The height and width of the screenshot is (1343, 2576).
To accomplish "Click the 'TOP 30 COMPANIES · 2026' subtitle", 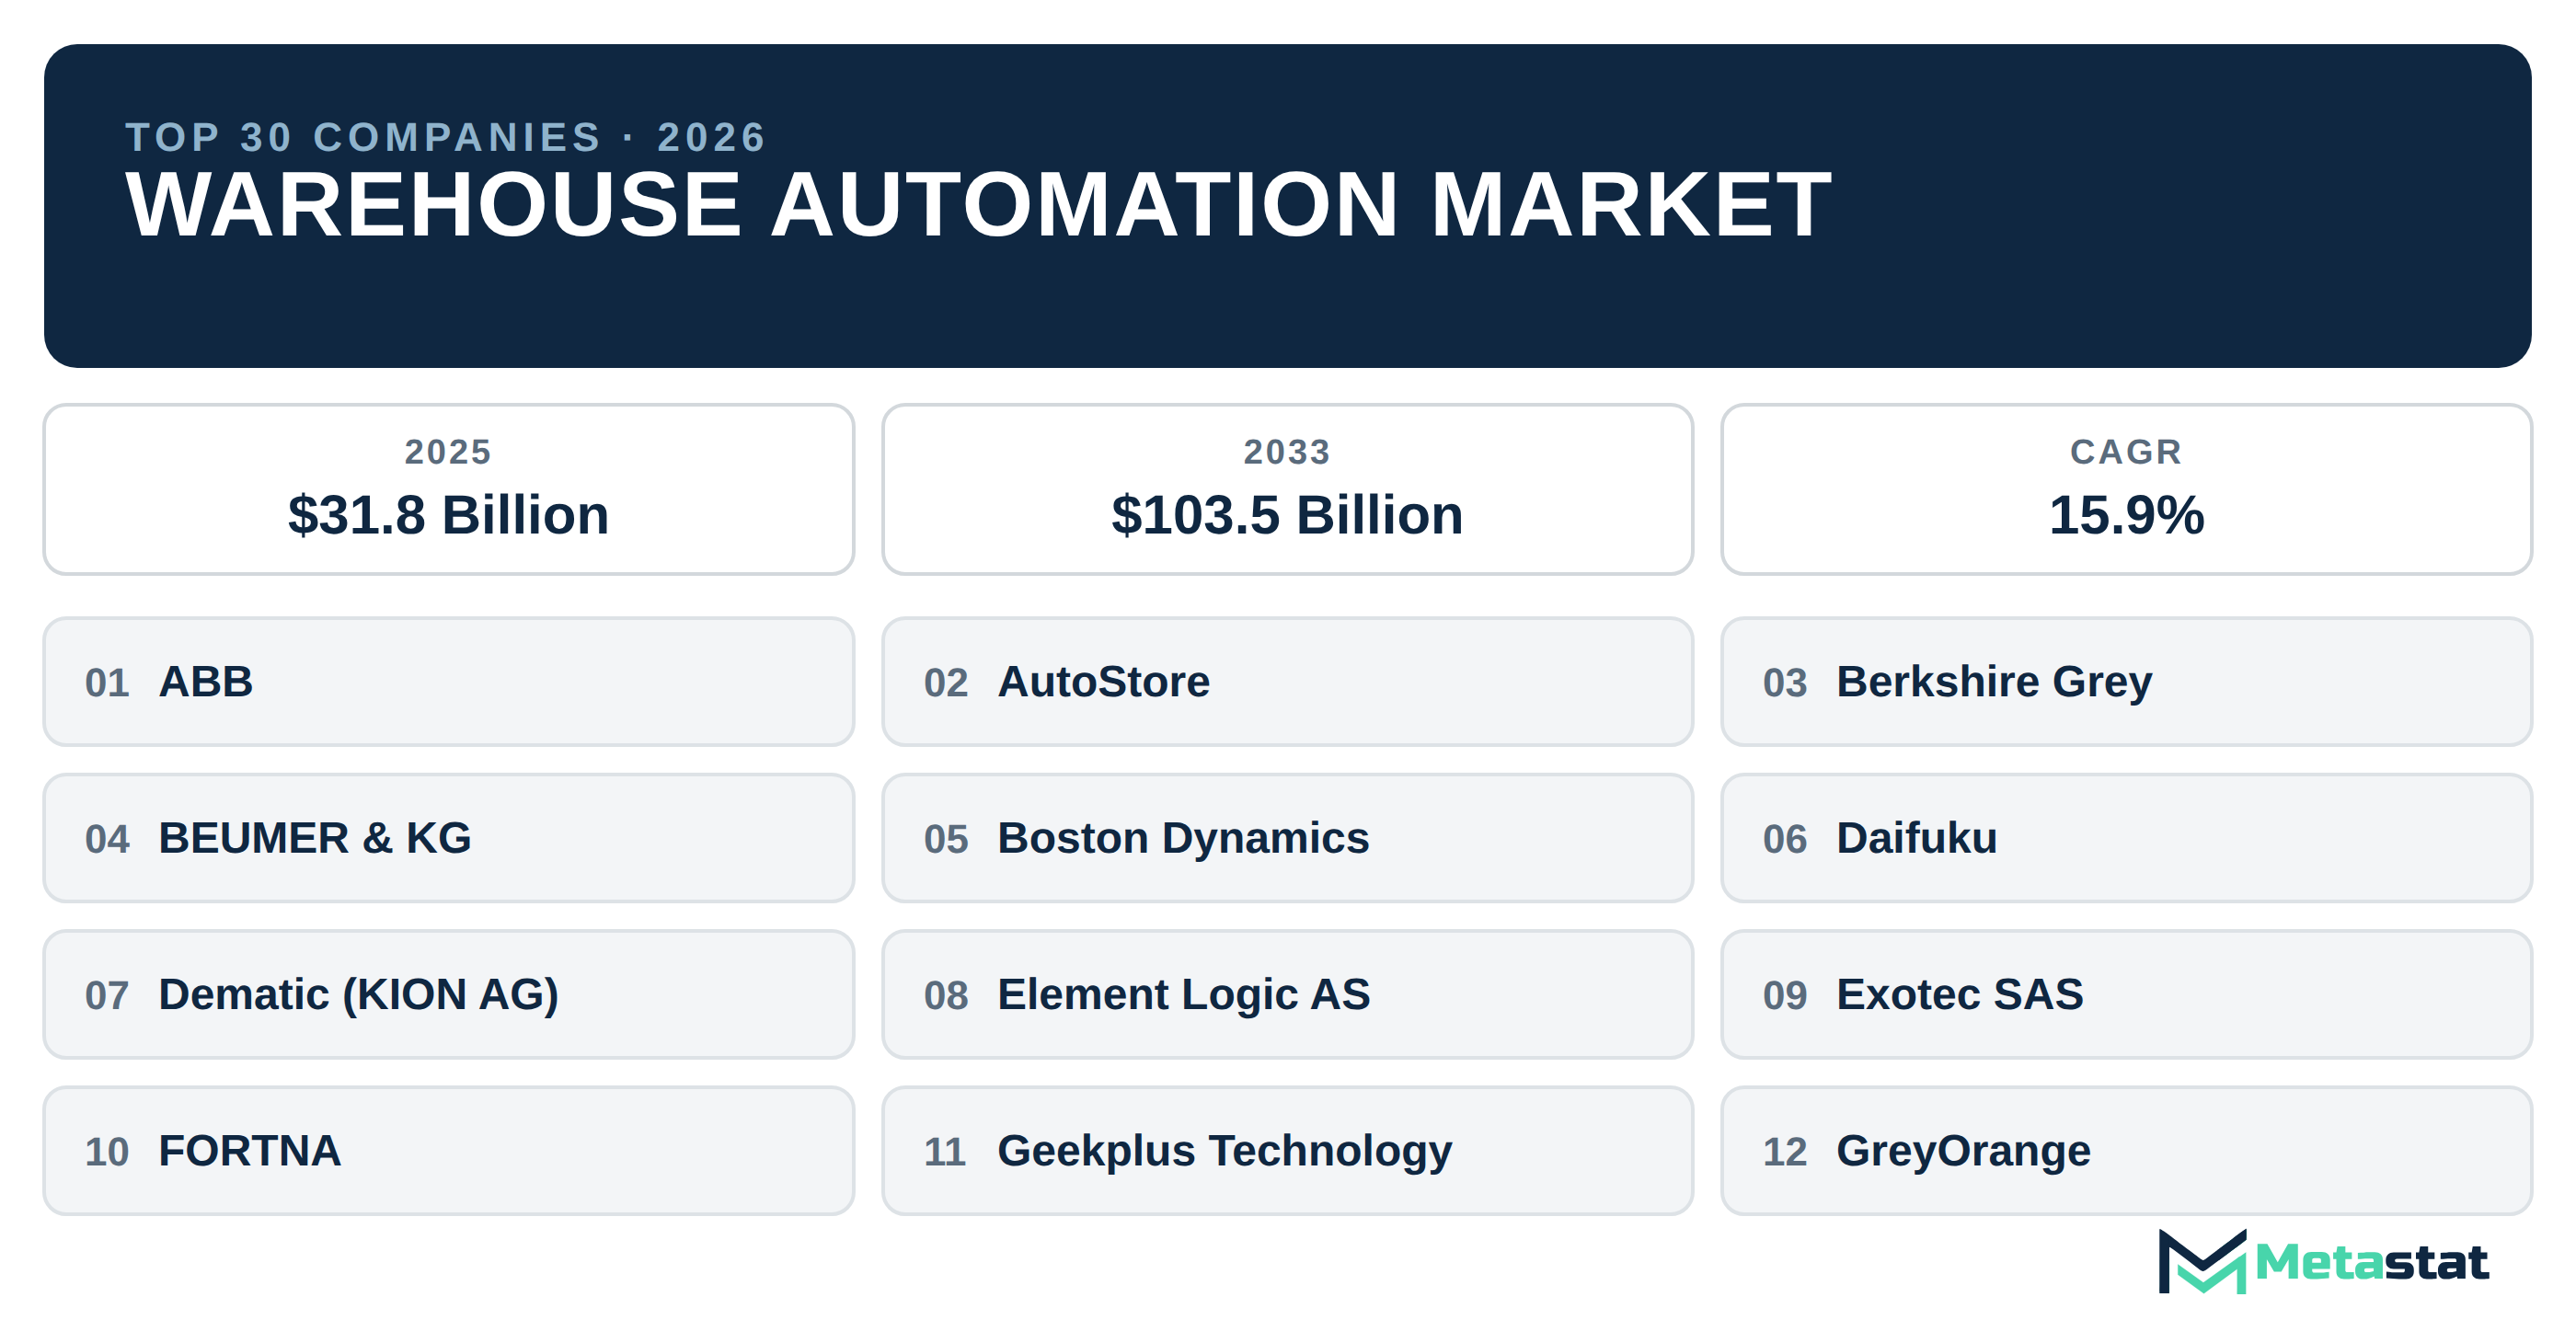I will click(x=446, y=137).
